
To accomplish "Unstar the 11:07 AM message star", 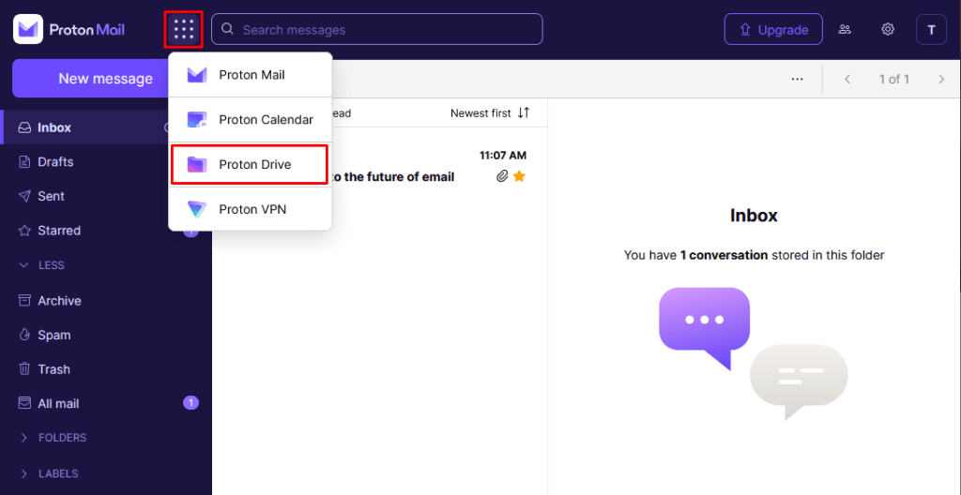I will tap(519, 176).
